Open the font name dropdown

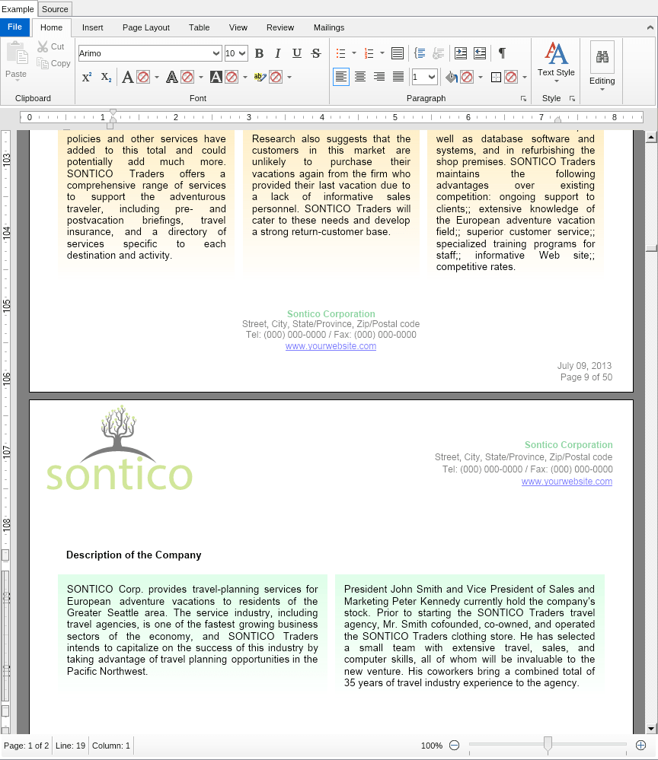[x=216, y=53]
